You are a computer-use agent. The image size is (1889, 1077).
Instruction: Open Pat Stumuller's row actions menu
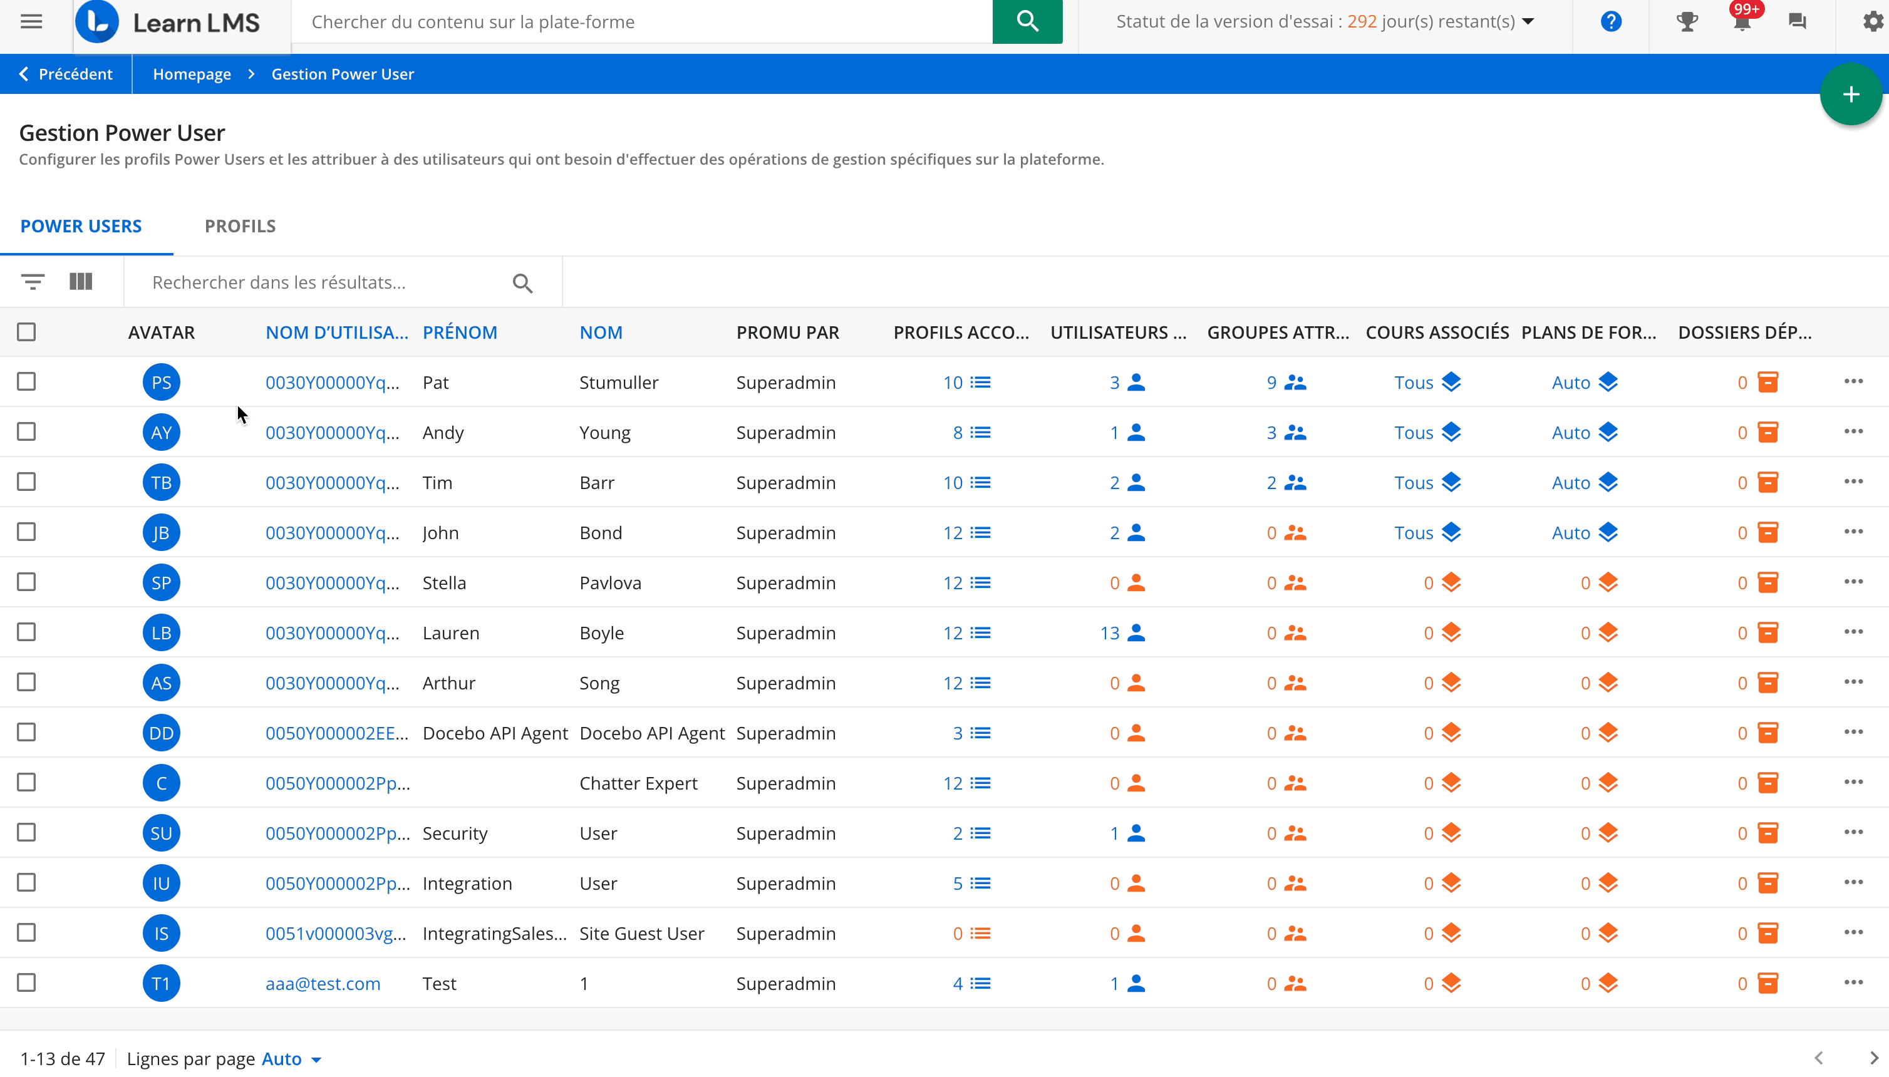[x=1853, y=382]
